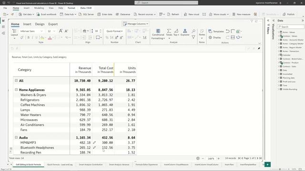Open Smart Analysis-Contribution page tab
Screen dimensions: 305x171
pos(91,165)
